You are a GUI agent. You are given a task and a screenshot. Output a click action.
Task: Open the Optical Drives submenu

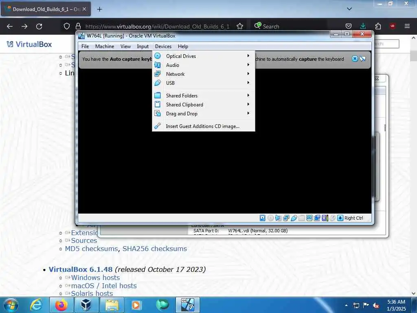point(204,56)
